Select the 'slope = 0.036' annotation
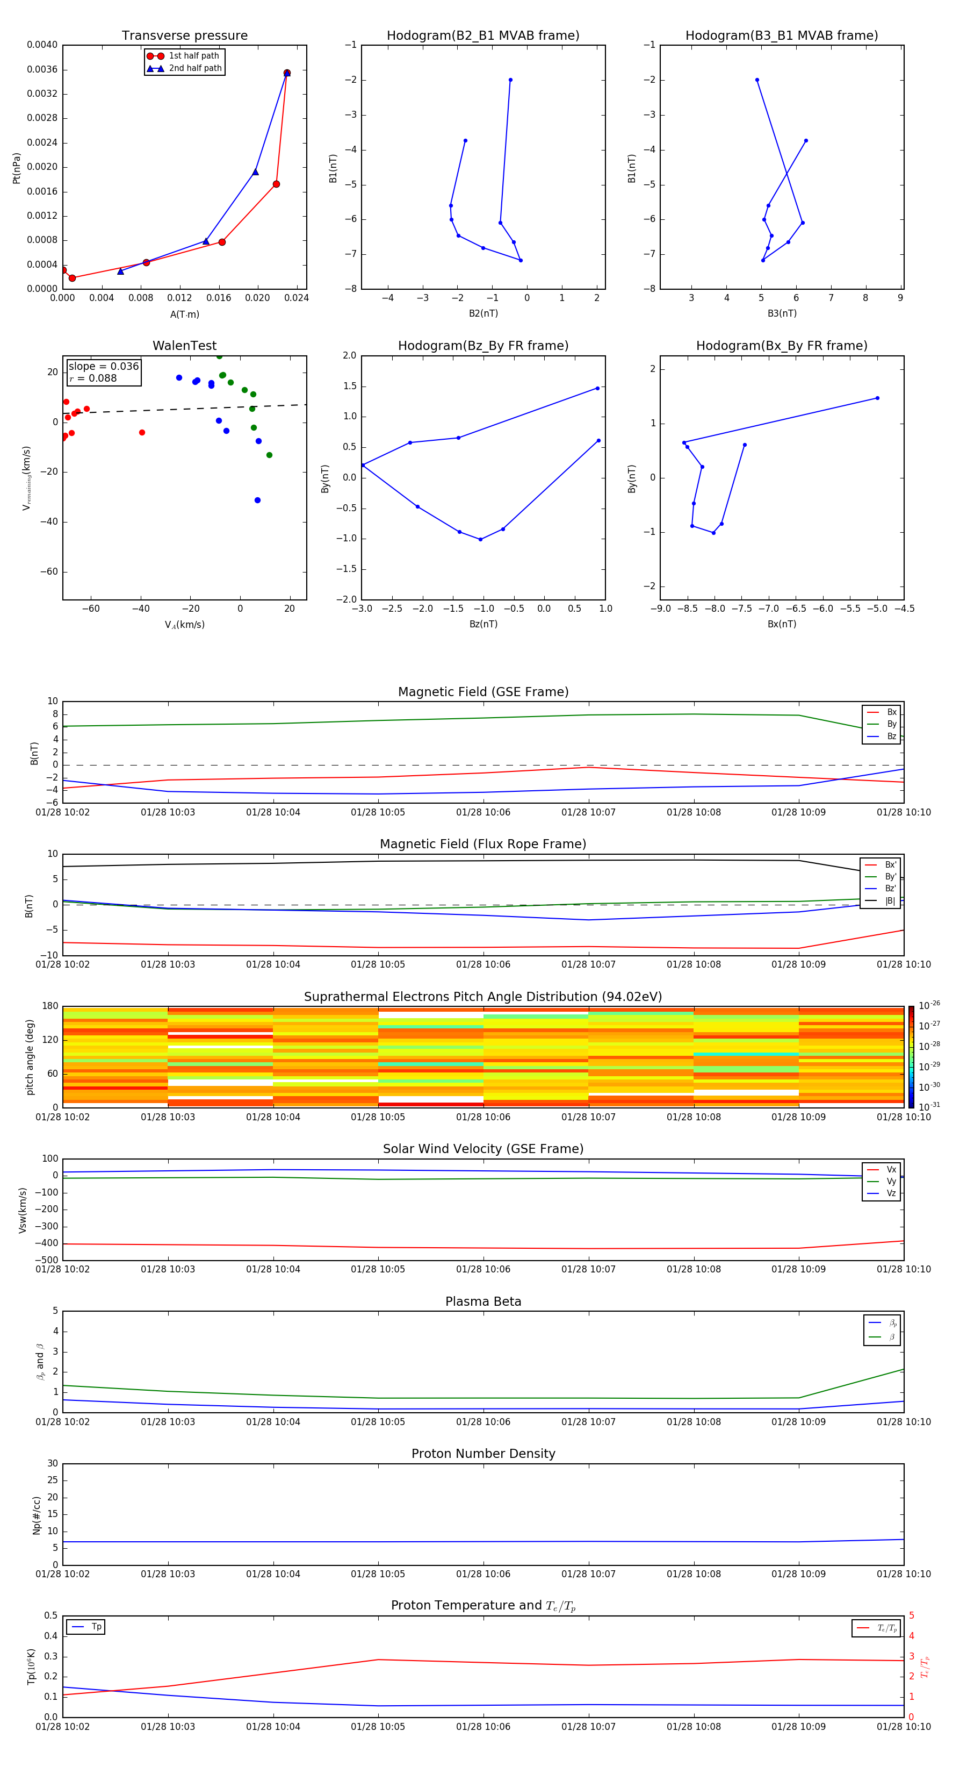The height and width of the screenshot is (1774, 967). [104, 367]
